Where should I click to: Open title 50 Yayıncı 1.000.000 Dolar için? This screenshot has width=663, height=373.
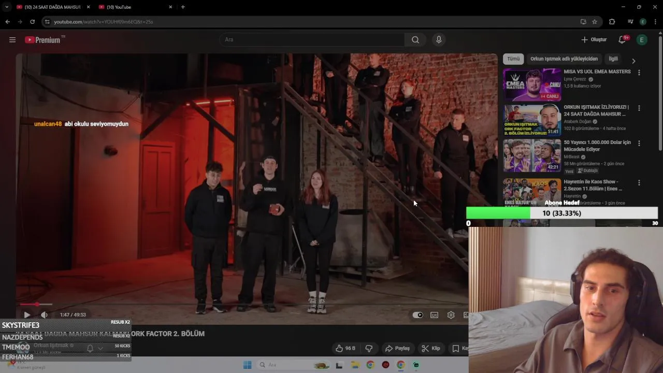pyautogui.click(x=597, y=146)
